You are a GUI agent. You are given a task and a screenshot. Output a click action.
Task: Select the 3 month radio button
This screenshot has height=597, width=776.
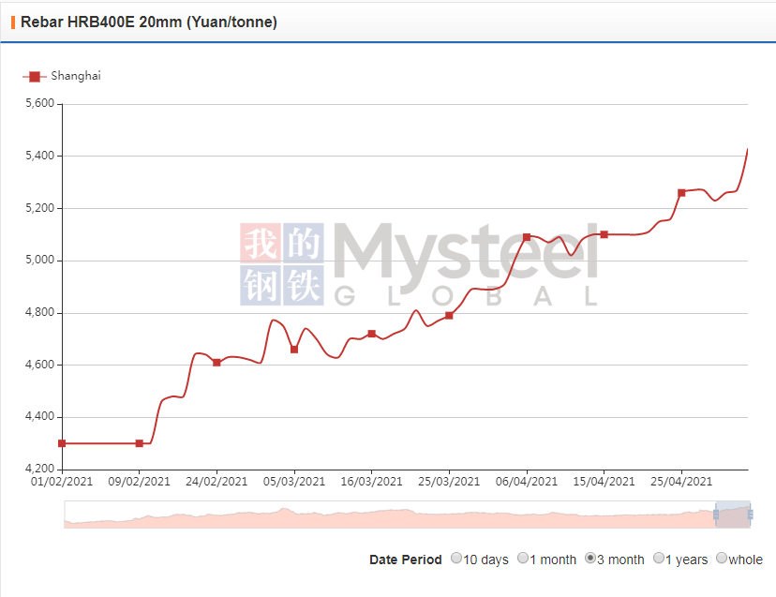(590, 559)
